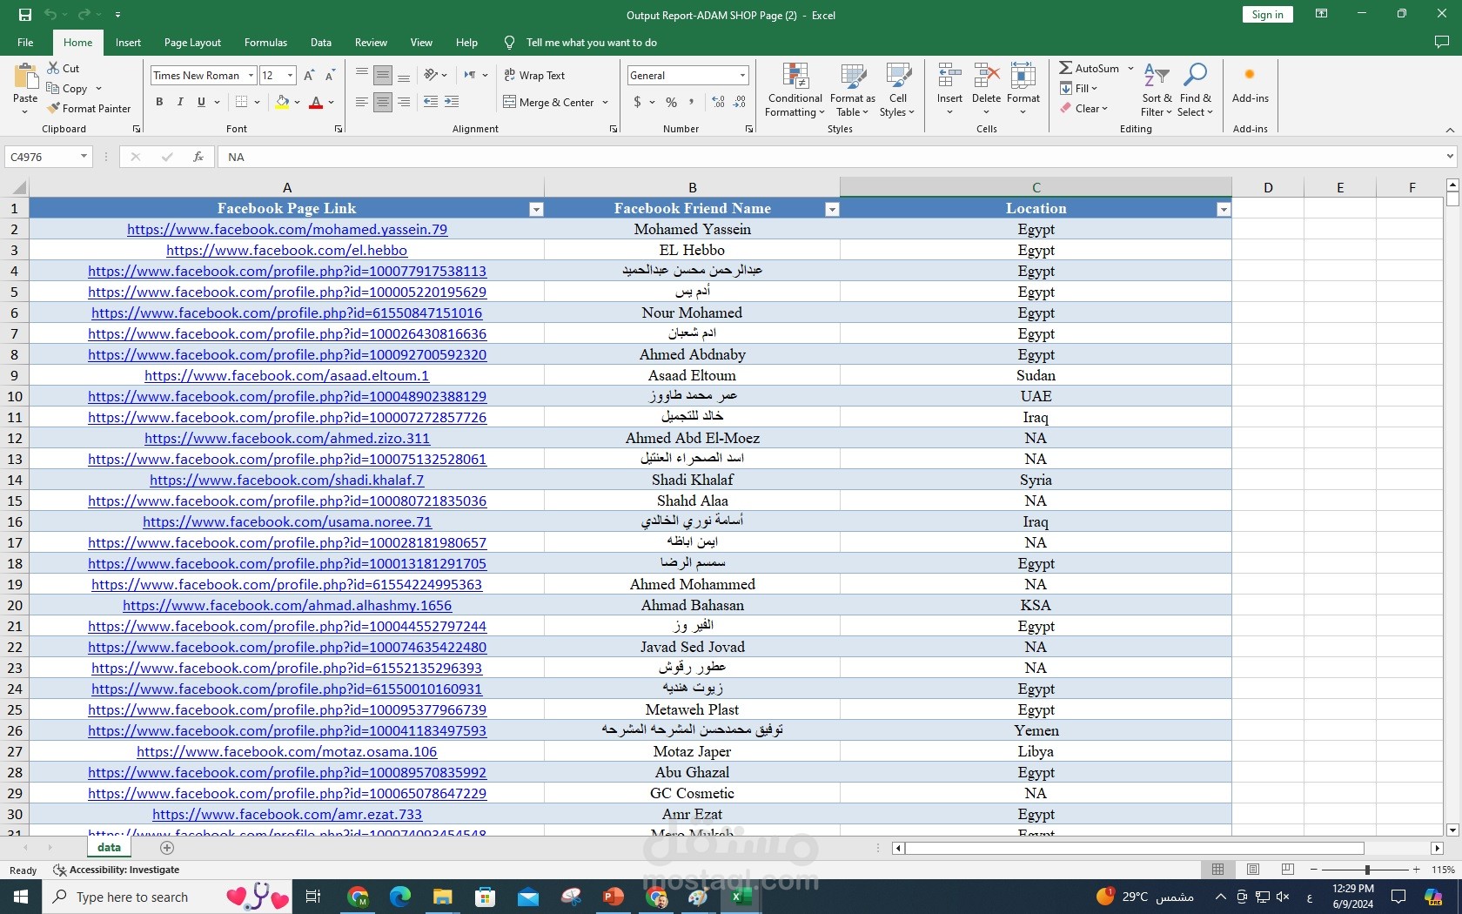Switch to the Formulas tab

coord(265,43)
